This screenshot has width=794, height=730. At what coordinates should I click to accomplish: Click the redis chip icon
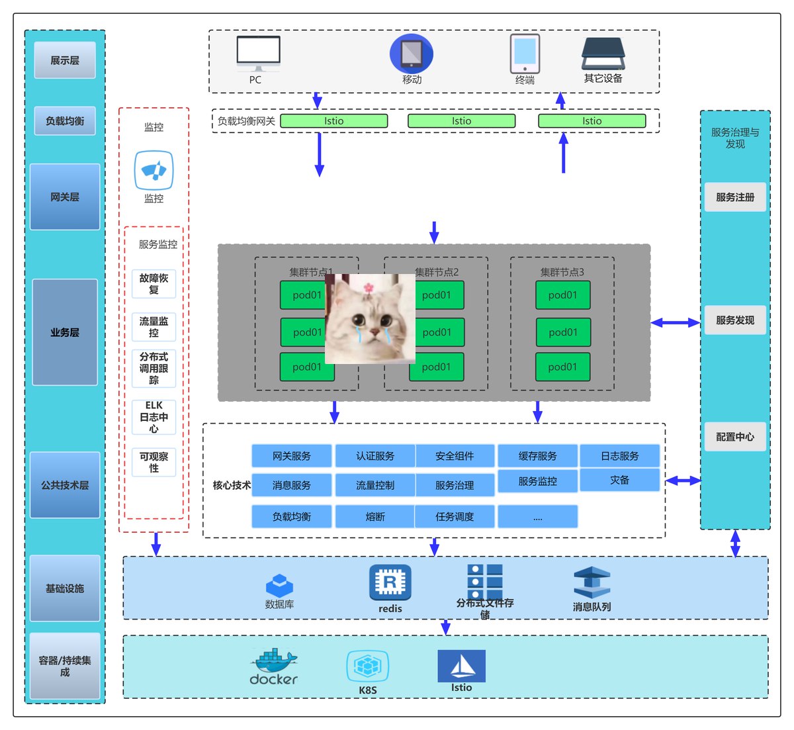tap(390, 581)
